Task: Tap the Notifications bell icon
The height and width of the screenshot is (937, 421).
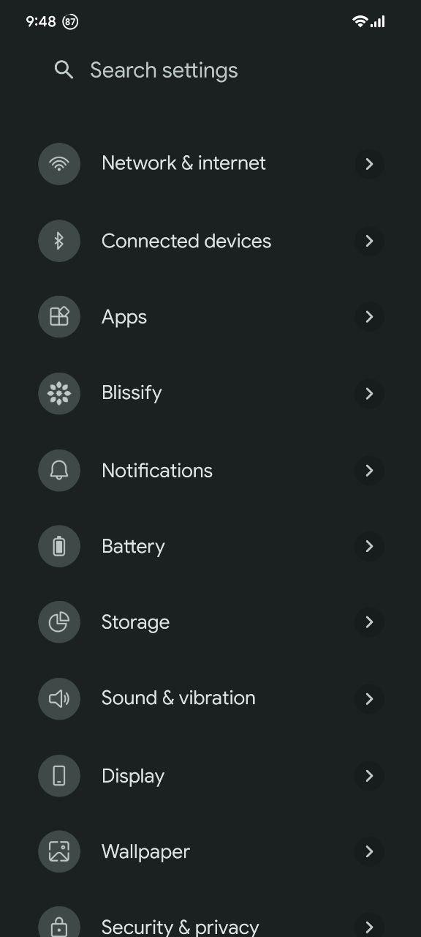Action: [x=59, y=470]
